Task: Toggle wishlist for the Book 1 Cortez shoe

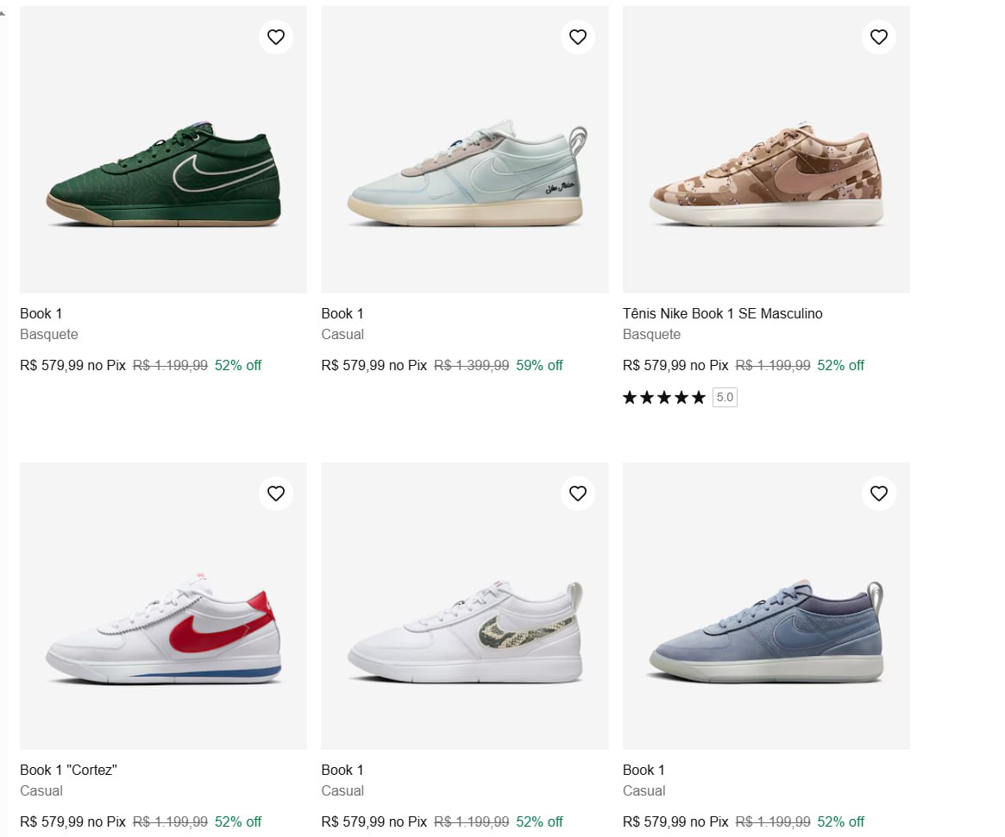Action: tap(275, 493)
